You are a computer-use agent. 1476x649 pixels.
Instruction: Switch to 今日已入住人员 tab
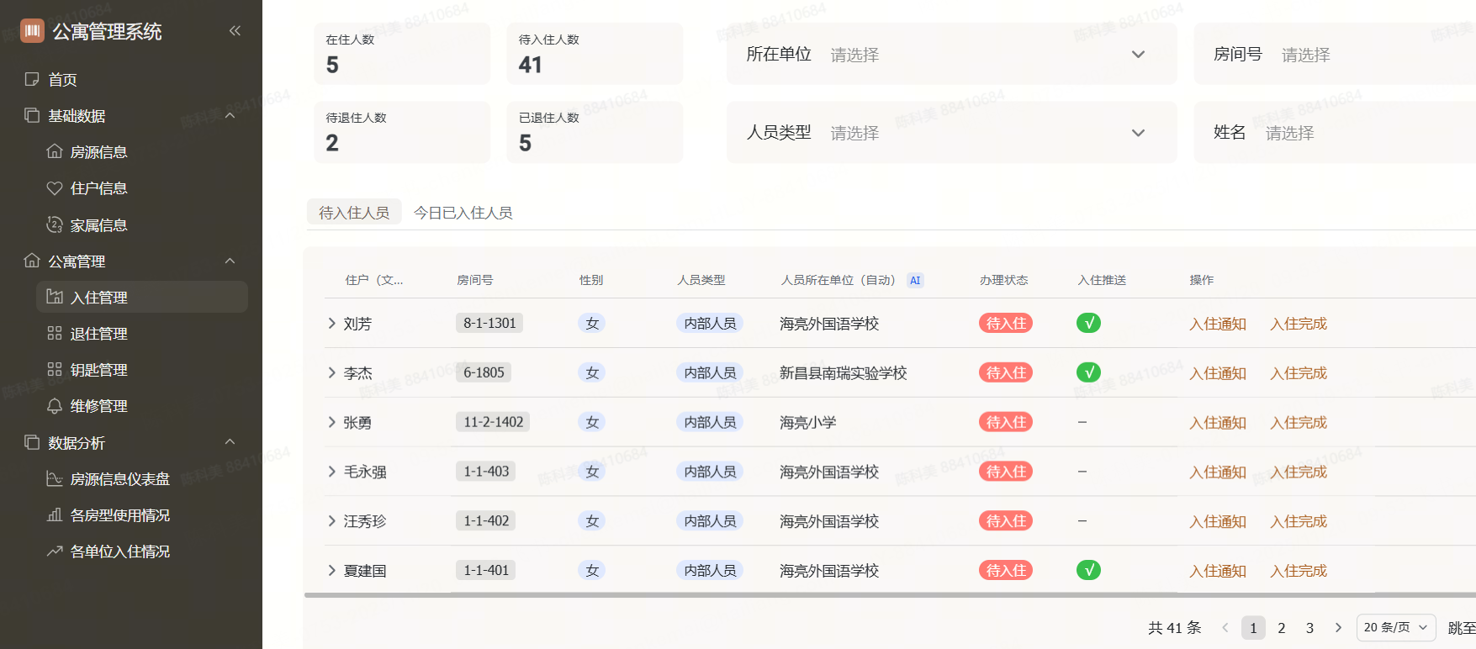(463, 213)
